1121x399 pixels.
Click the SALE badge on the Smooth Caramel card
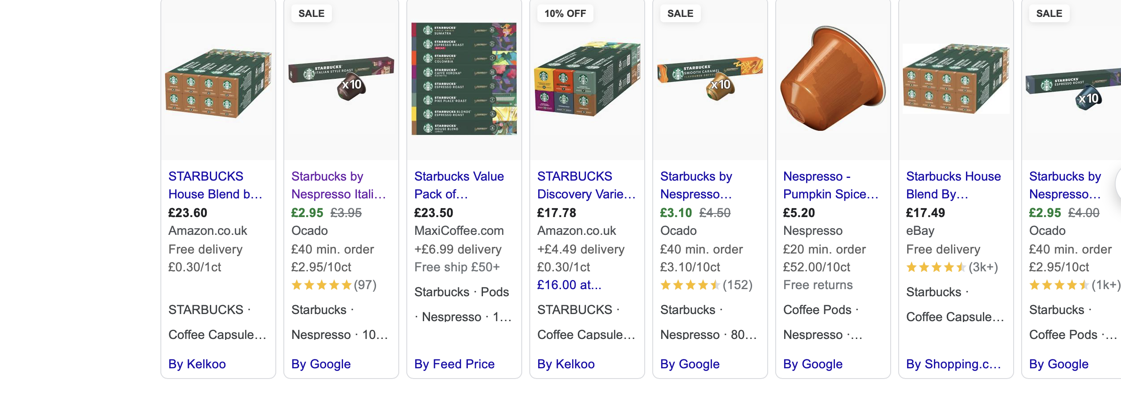680,13
